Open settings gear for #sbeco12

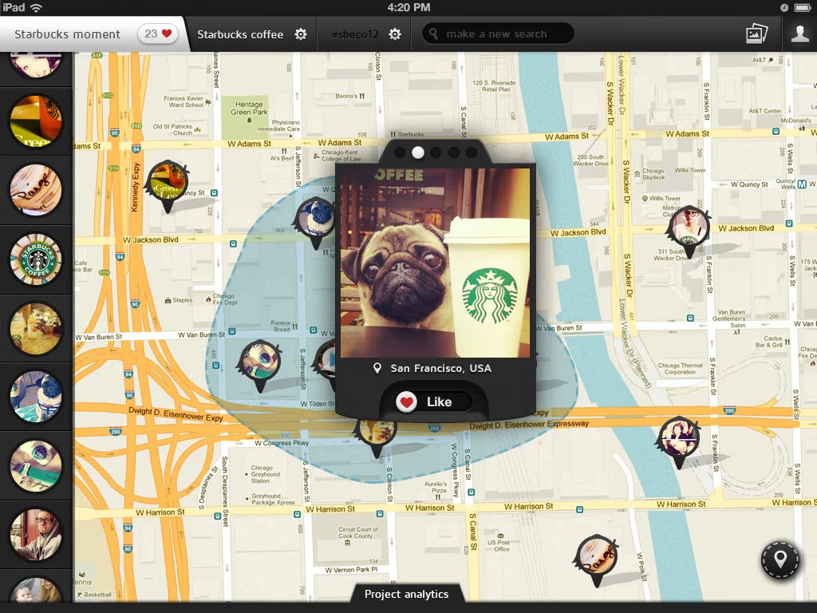point(396,34)
